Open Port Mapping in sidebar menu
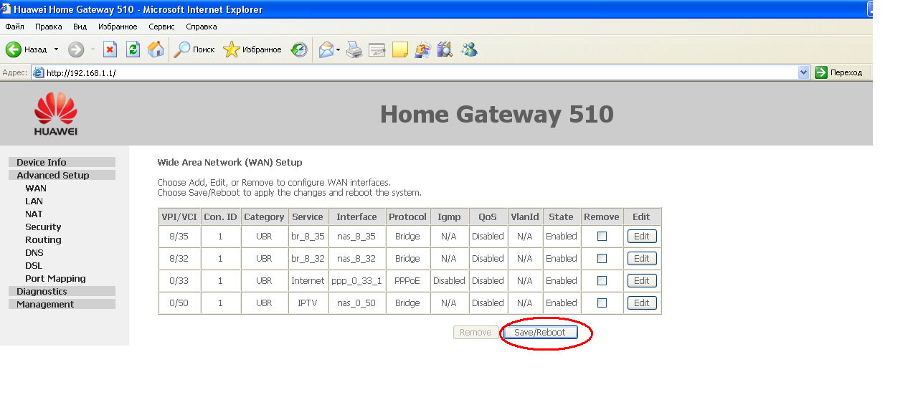Viewport: 918px width, 395px height. coord(55,278)
